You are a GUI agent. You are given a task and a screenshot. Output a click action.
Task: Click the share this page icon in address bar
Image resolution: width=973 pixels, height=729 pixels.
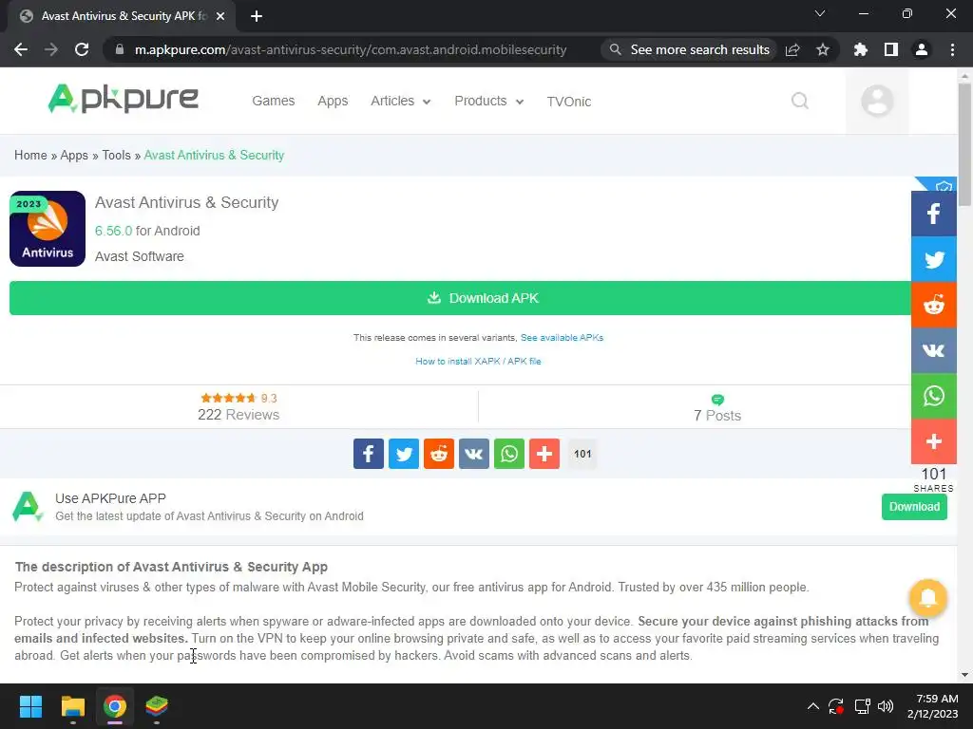tap(792, 49)
